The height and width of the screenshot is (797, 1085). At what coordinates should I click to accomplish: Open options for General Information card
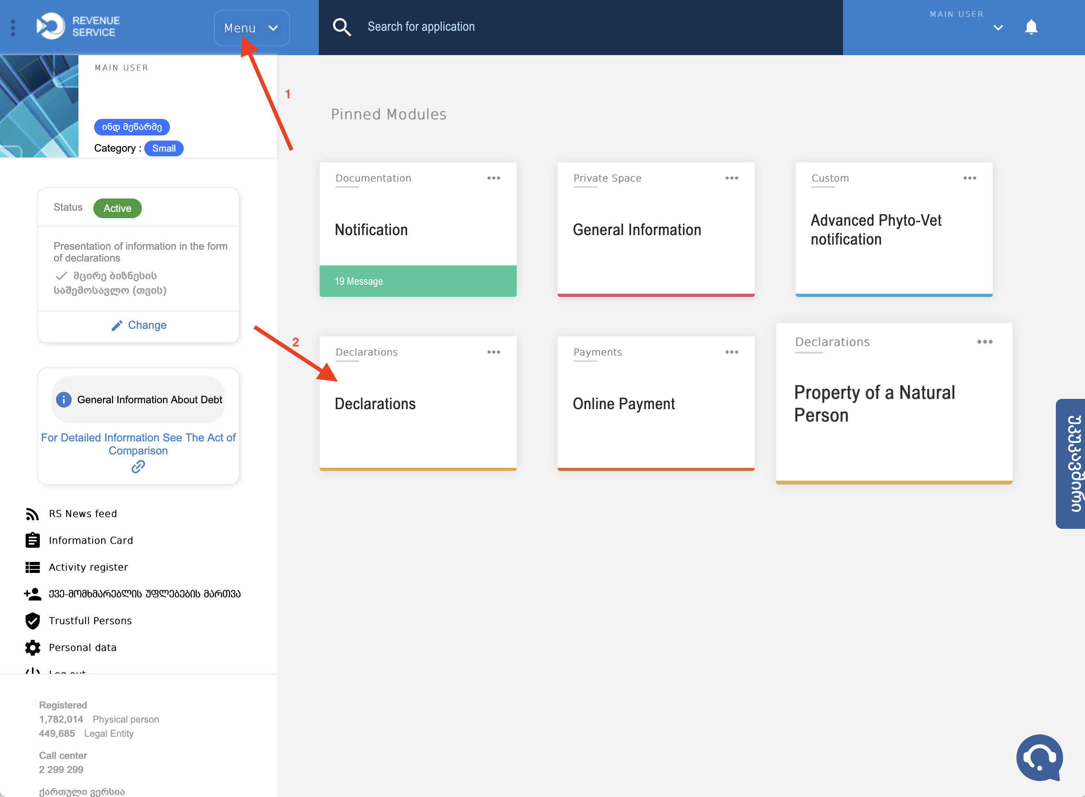(x=731, y=178)
